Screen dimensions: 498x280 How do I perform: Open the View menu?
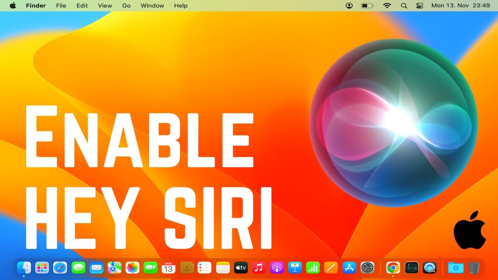[105, 5]
